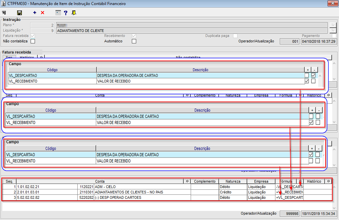
Task: Enable the Não contabiliza checkbox
Action: [x=33, y=41]
